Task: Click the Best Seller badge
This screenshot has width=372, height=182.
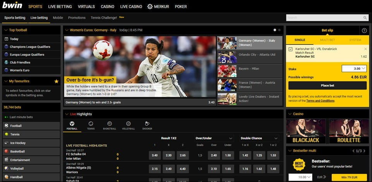Action: (x=299, y=165)
